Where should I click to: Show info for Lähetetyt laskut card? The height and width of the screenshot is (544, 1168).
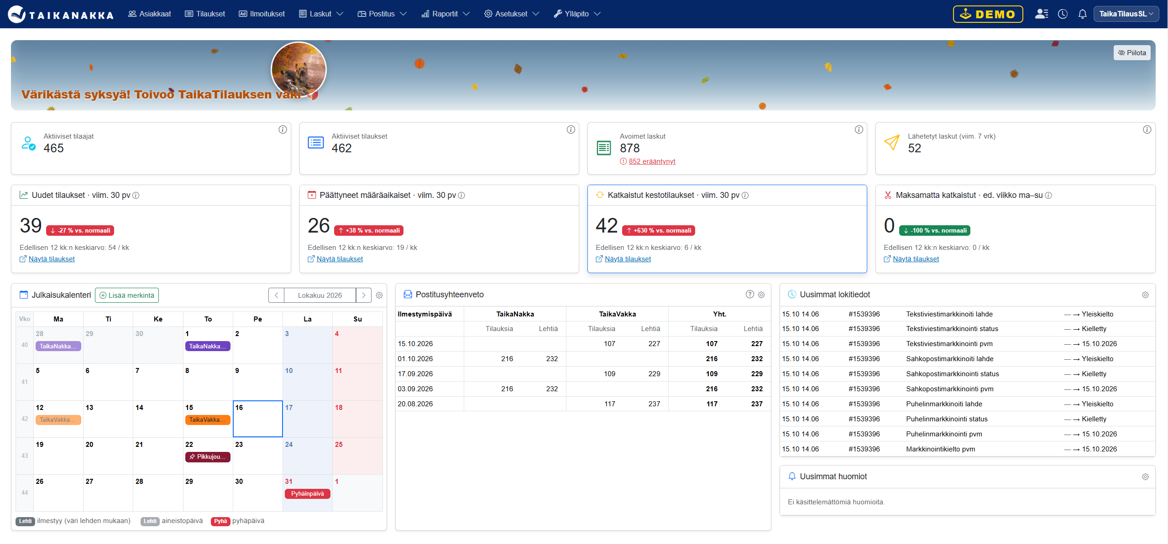click(x=1147, y=130)
